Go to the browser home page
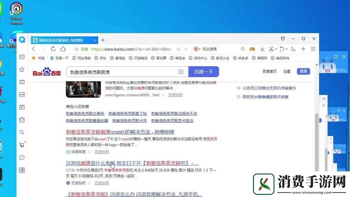This screenshot has height=197, width=350. point(63,49)
